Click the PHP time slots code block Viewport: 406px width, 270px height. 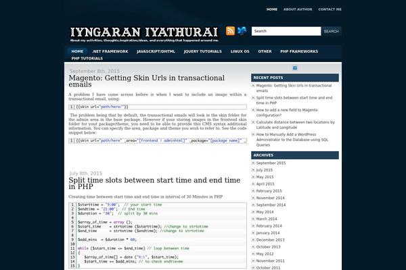[x=158, y=236]
